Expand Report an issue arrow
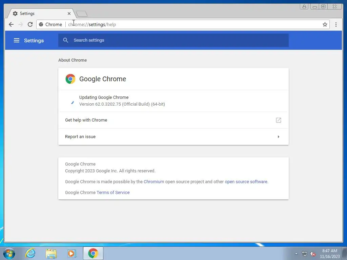 tap(279, 137)
